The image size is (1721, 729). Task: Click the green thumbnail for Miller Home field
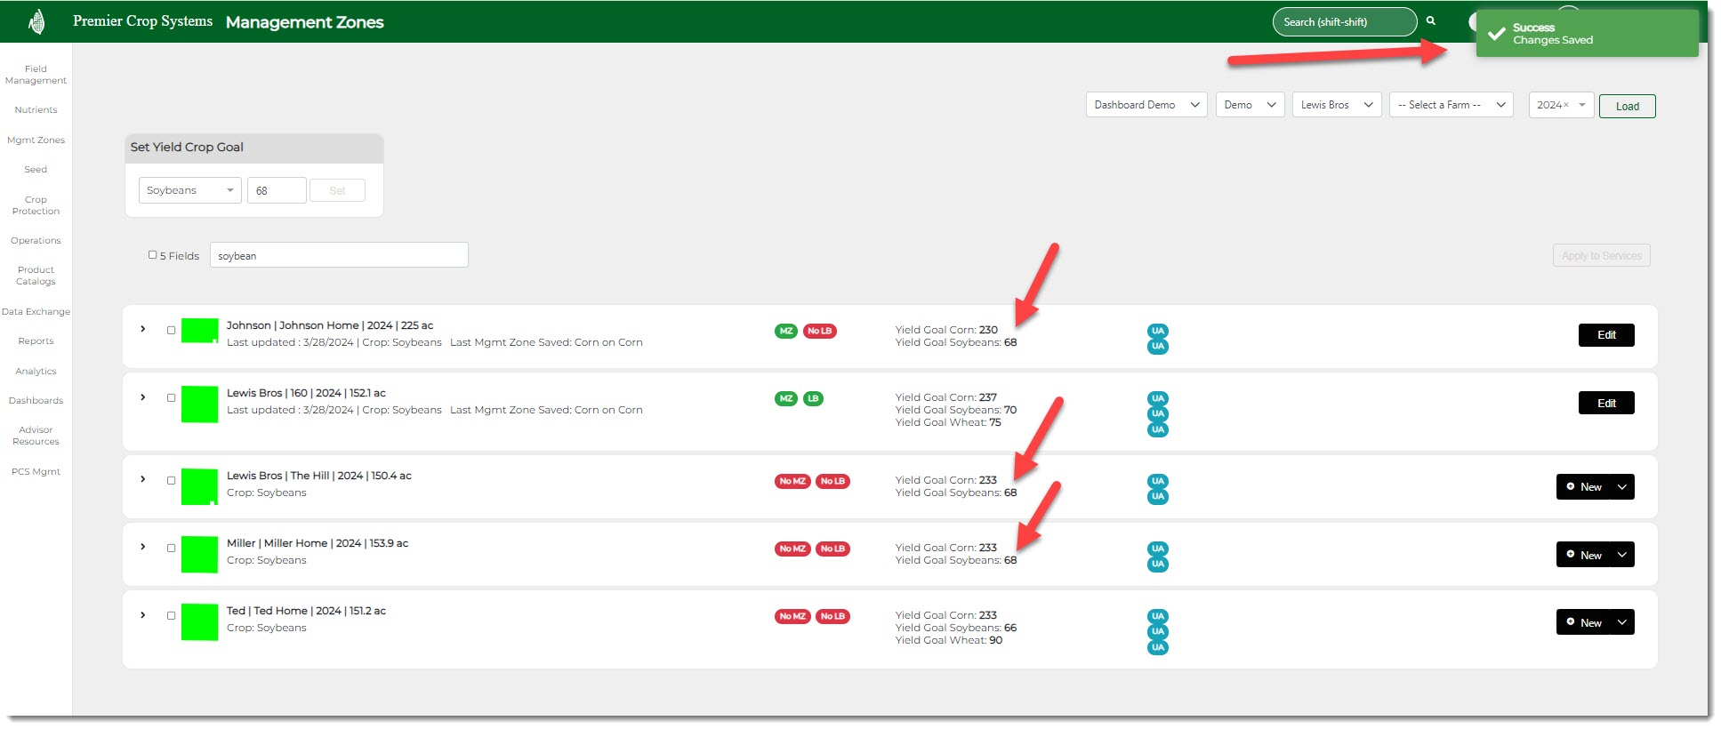click(x=199, y=554)
